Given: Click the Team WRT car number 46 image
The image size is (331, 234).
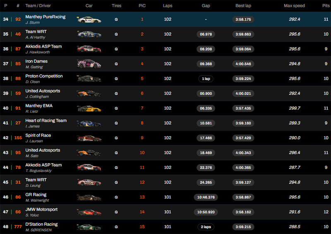Looking at the screenshot, I should 89,34.
